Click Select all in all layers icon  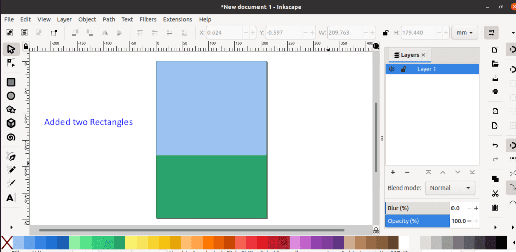coord(24,33)
